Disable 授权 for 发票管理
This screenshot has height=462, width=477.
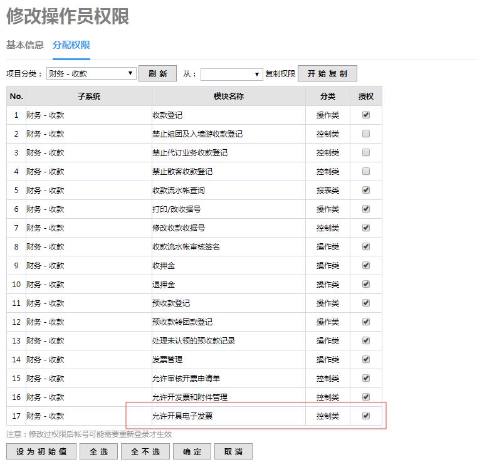tap(366, 360)
